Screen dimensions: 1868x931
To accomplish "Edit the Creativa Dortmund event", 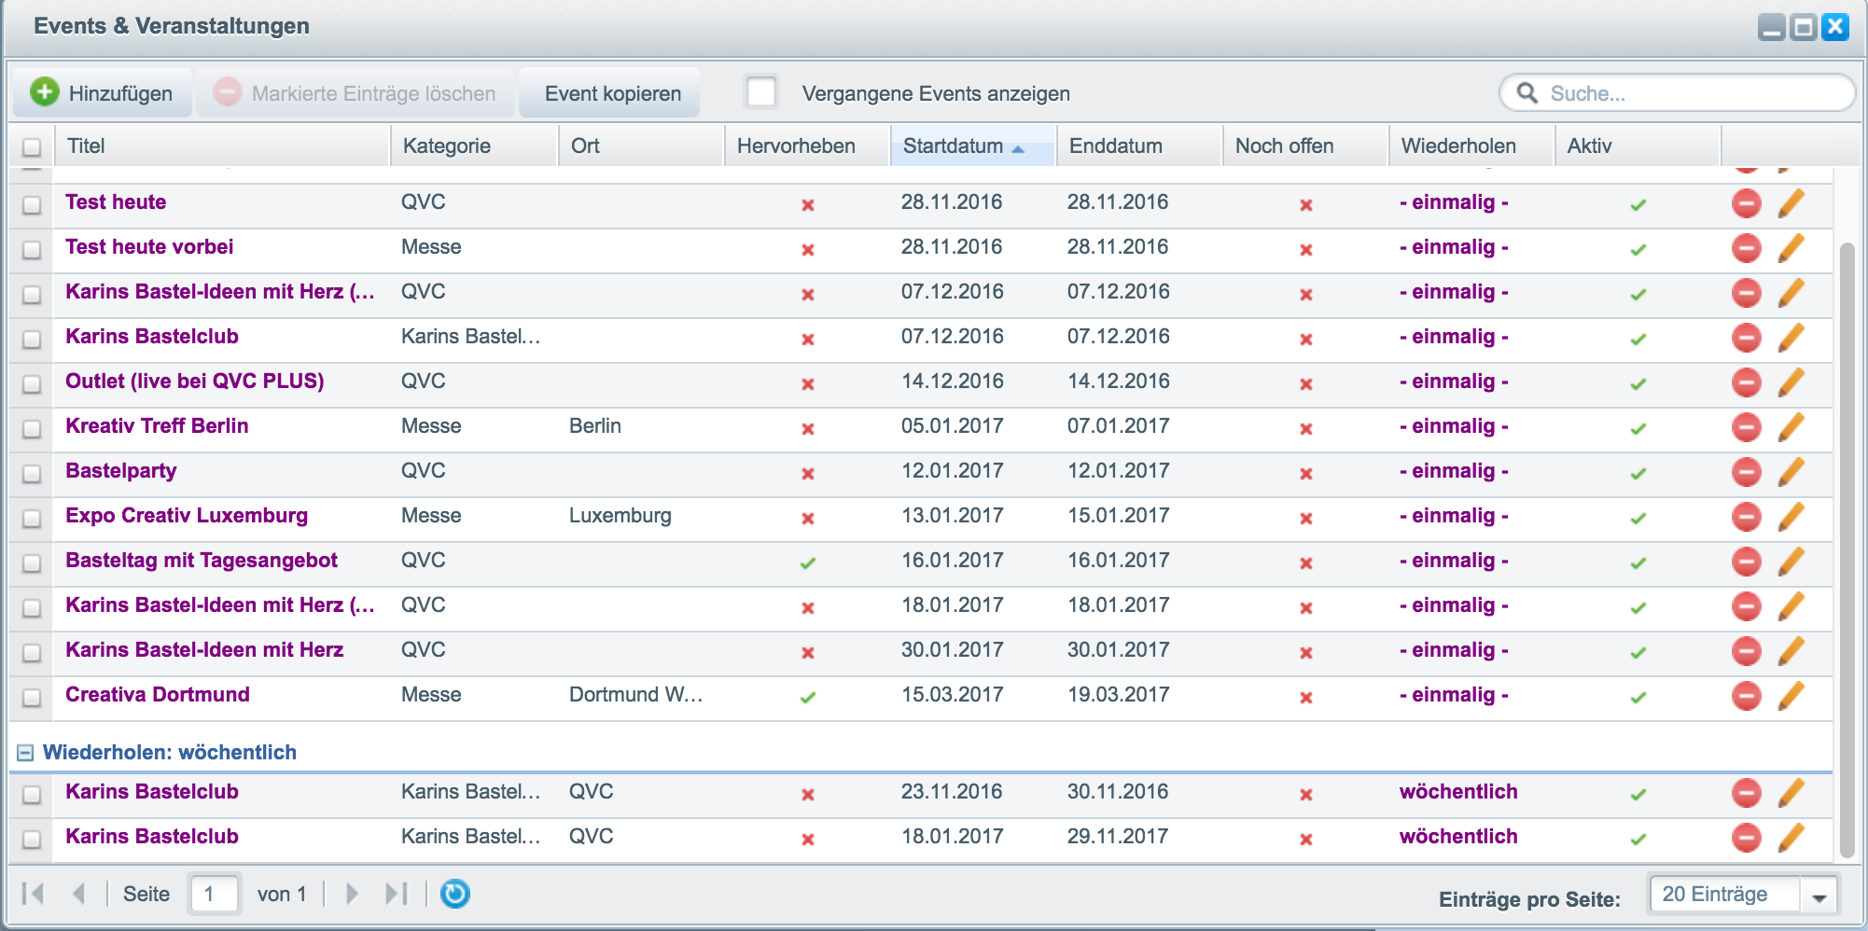I will click(x=1791, y=696).
